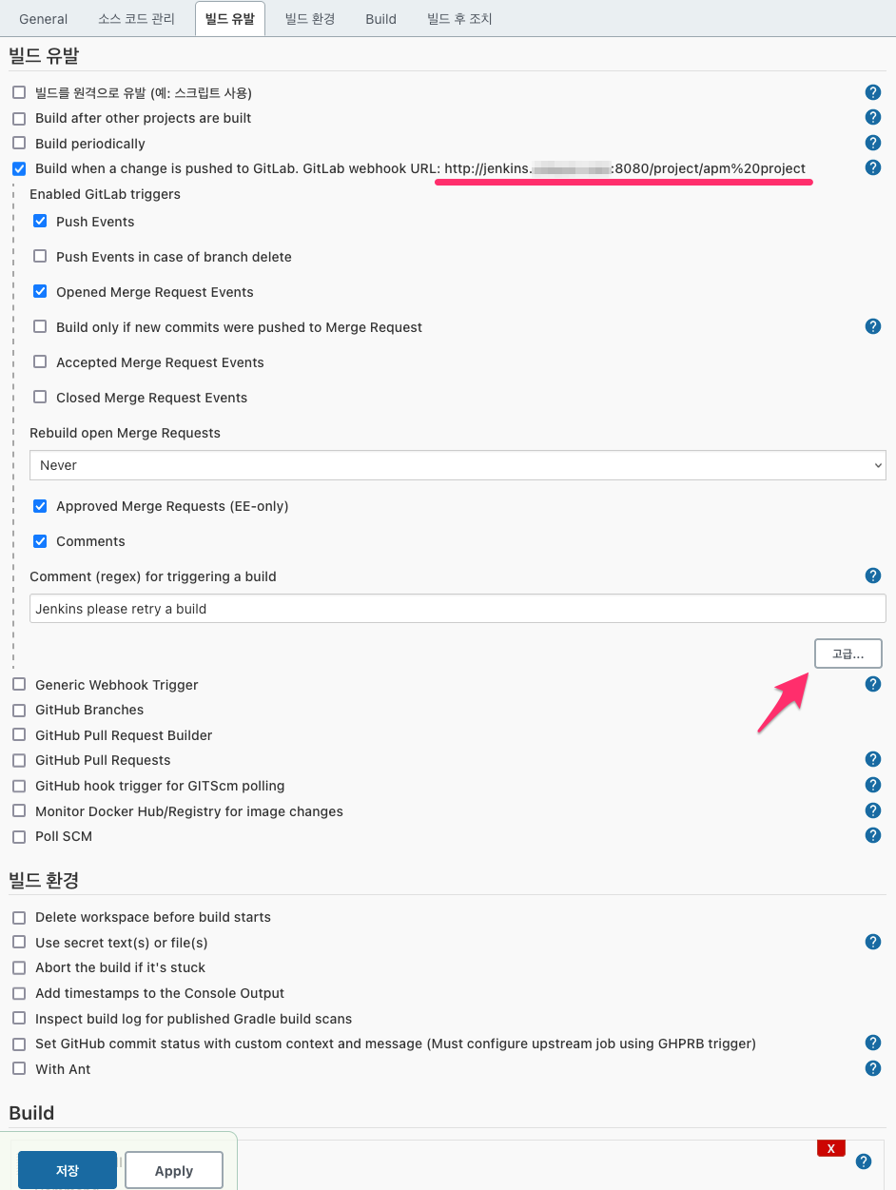Click help icon for GitLab webhook trigger
This screenshot has width=896, height=1190.
872,167
